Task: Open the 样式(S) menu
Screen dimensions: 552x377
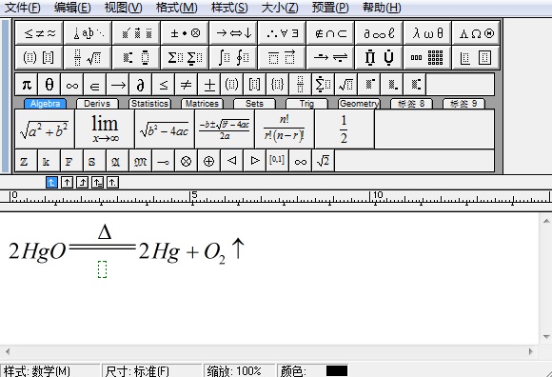Action: (x=229, y=8)
